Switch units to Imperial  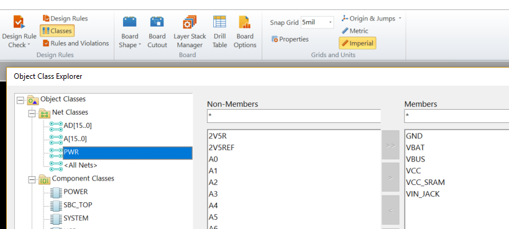(357, 43)
